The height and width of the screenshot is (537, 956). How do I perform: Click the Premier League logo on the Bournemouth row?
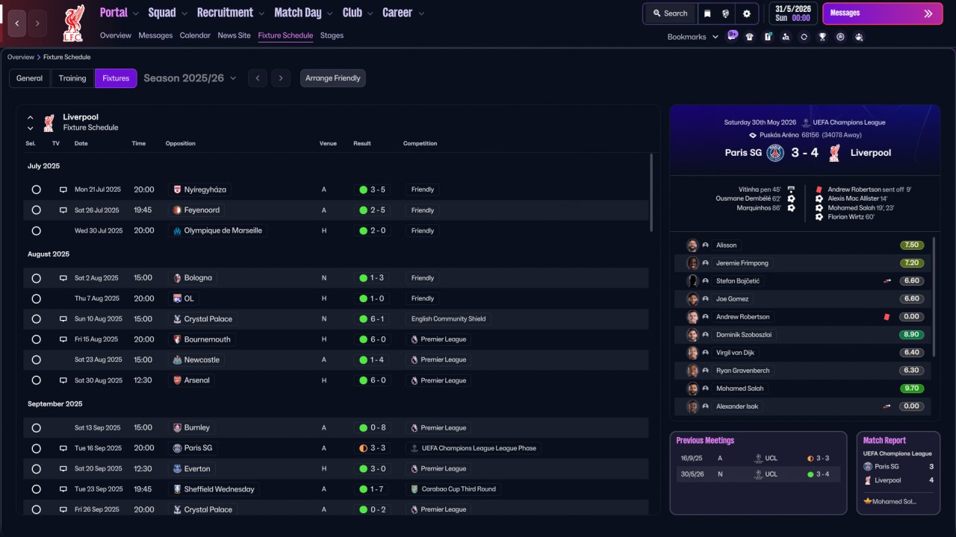coord(414,339)
